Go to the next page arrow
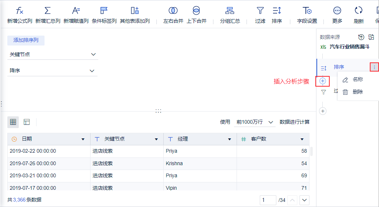379x207 pixels. pos(304,200)
